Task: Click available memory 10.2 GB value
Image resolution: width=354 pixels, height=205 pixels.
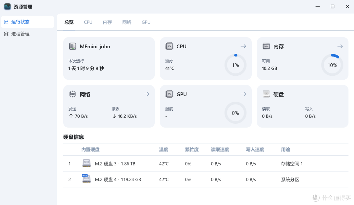Action: coord(269,68)
